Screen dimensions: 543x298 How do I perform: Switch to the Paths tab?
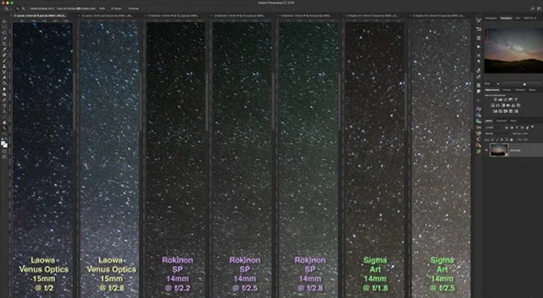[x=513, y=121]
